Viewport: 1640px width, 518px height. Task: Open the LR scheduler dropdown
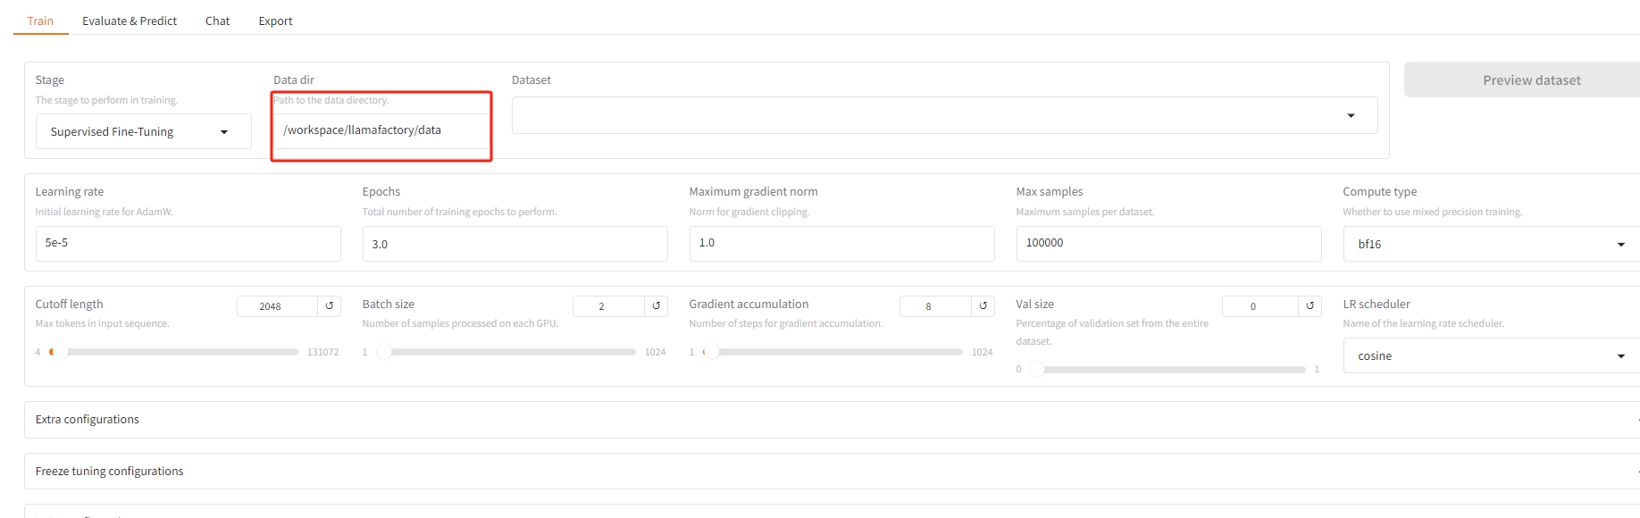point(1490,355)
